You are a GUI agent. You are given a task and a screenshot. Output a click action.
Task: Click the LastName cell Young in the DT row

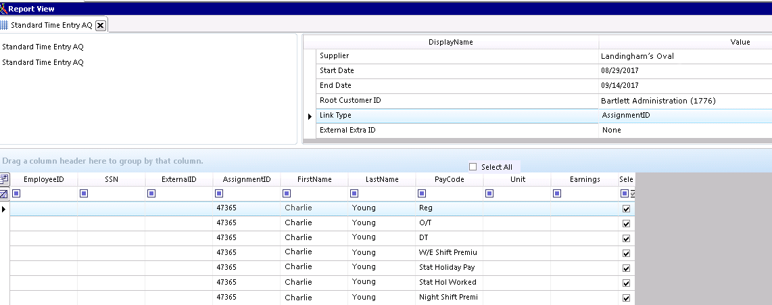tap(382, 238)
